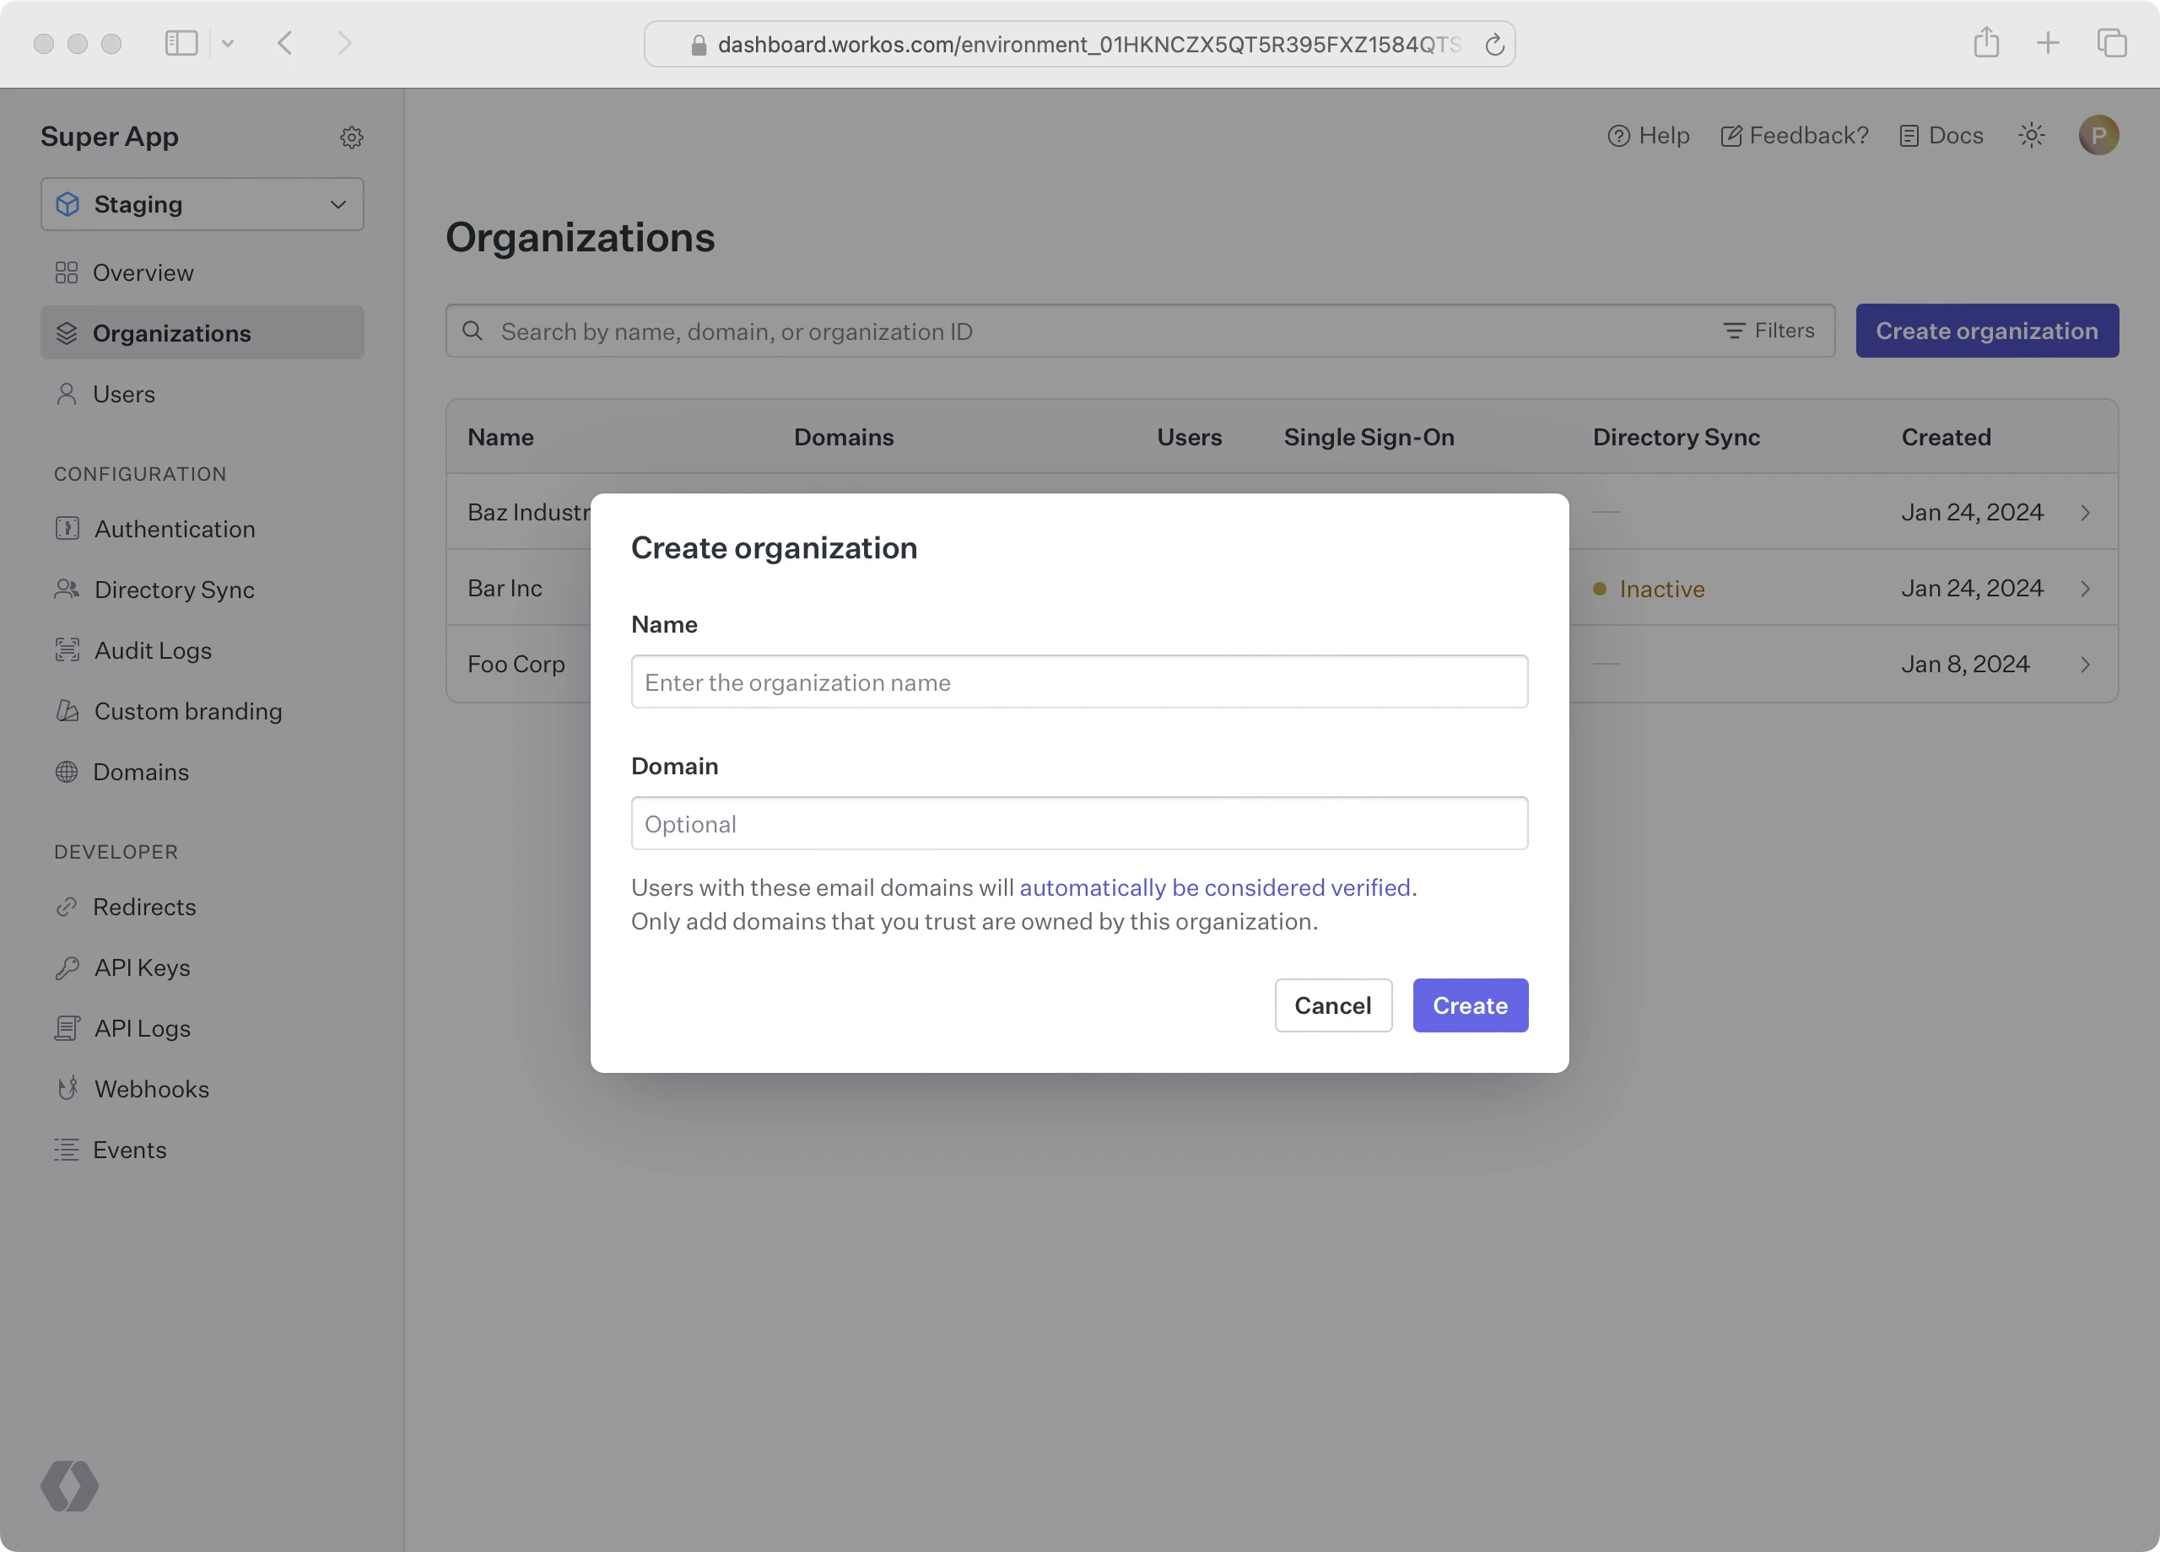Viewport: 2160px width, 1552px height.
Task: Click the WorkOS logo at sidebar bottom
Action: [x=69, y=1485]
